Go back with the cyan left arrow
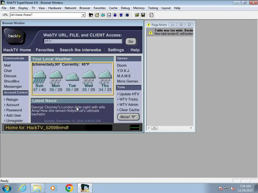This screenshot has height=193, width=258. 103,15
